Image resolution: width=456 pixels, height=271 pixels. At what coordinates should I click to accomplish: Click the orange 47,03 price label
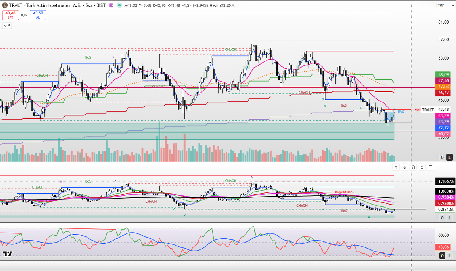[x=443, y=87]
